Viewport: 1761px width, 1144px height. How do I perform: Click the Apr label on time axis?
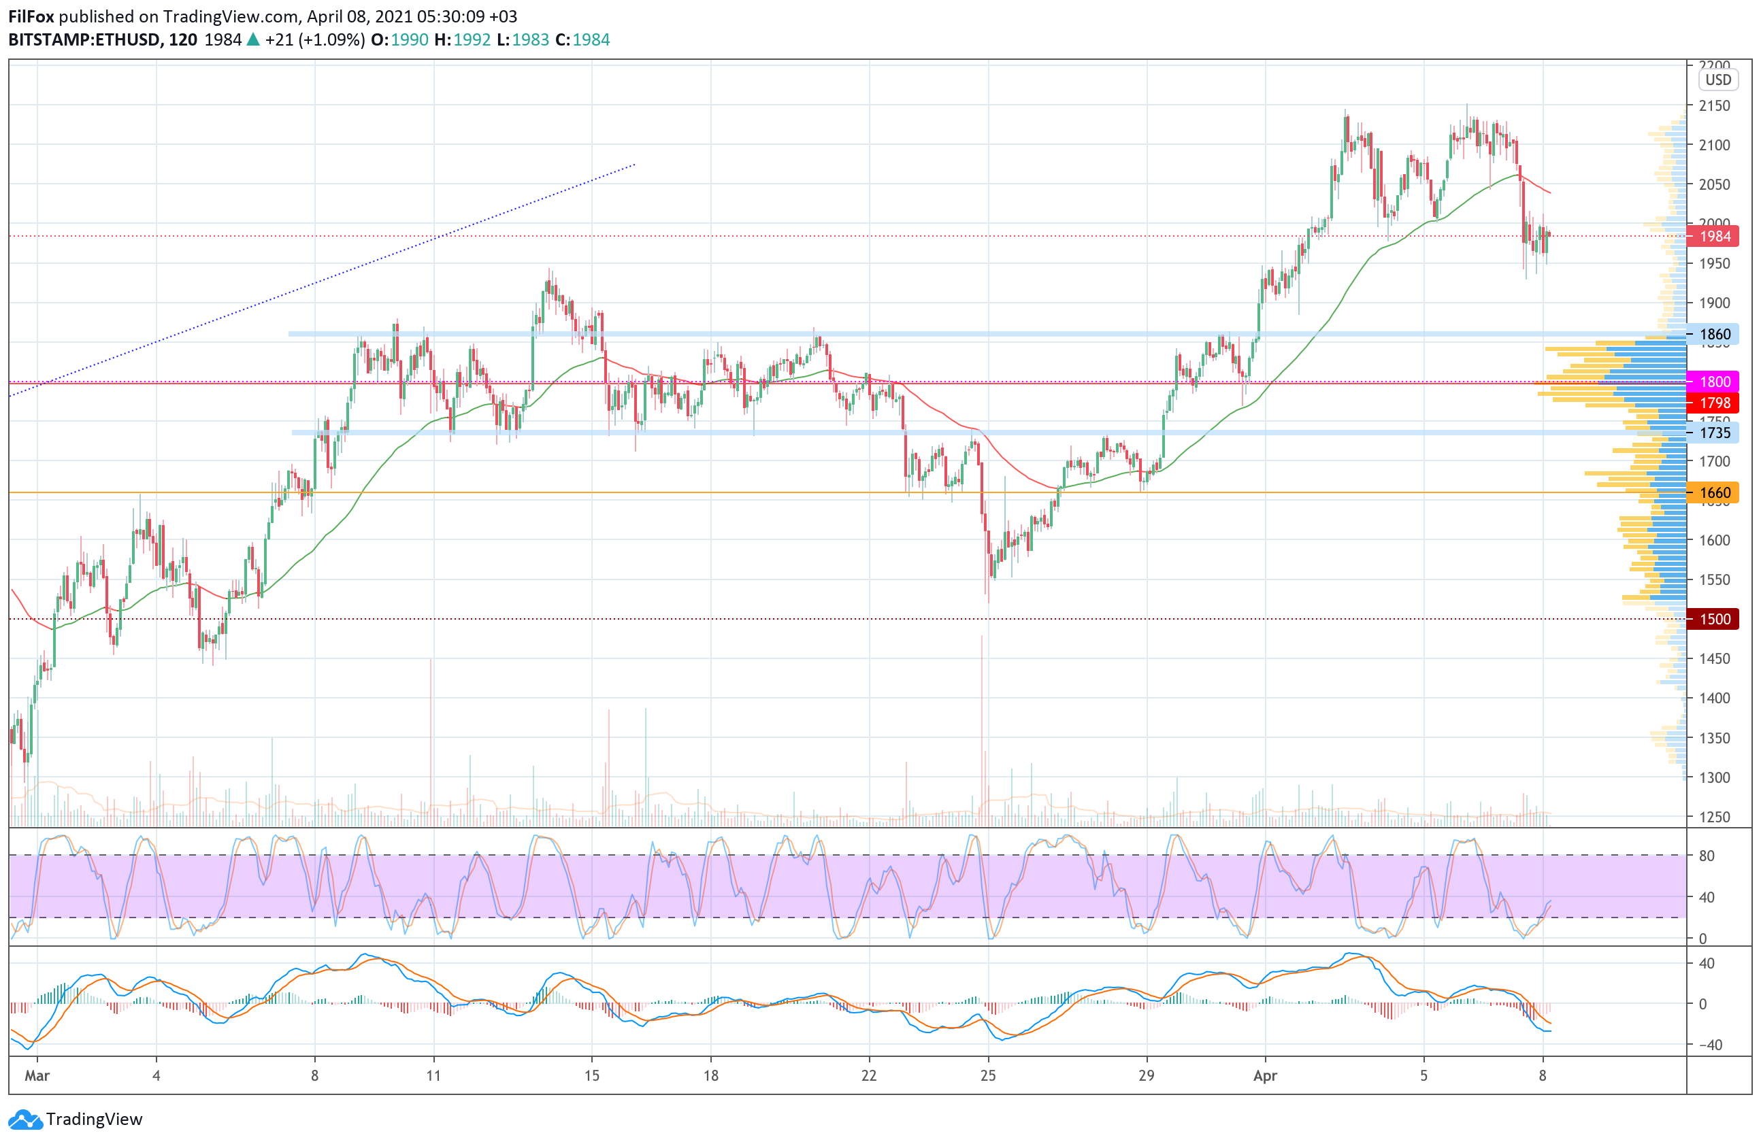pyautogui.click(x=1265, y=1076)
